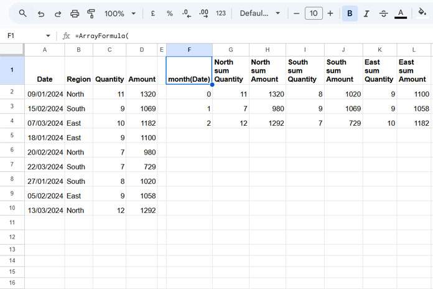Image resolution: width=433 pixels, height=289 pixels.
Task: Open the name box dropdown arrow
Action: (x=48, y=36)
